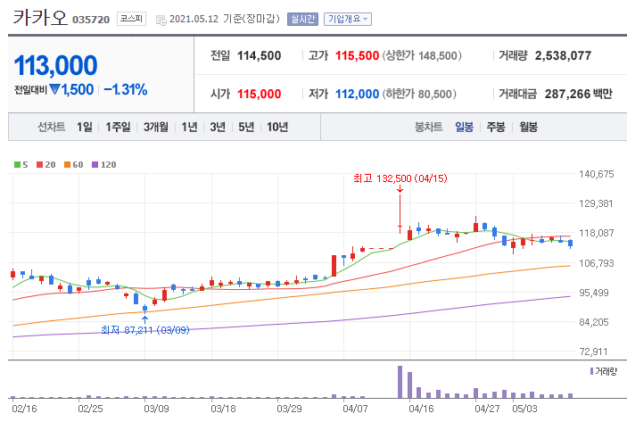Click the 72,911 price axis label
The width and height of the screenshot is (627, 422).
(593, 352)
